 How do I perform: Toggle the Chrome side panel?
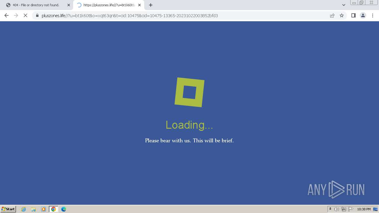pyautogui.click(x=353, y=15)
